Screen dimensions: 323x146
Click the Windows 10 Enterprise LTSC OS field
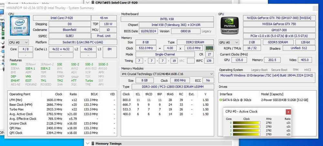(x=267, y=78)
